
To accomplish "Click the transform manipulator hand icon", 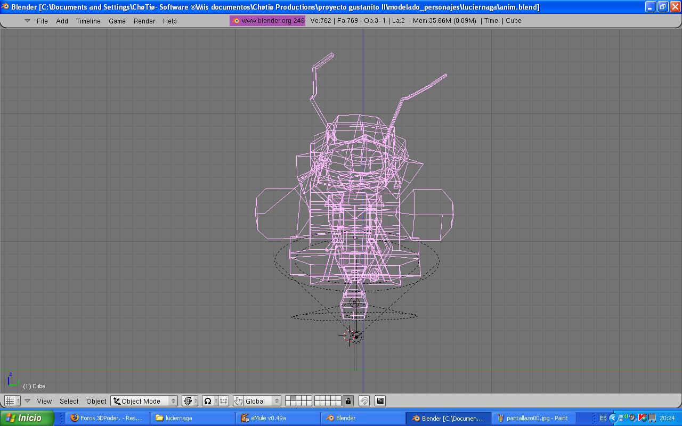I will coord(238,401).
